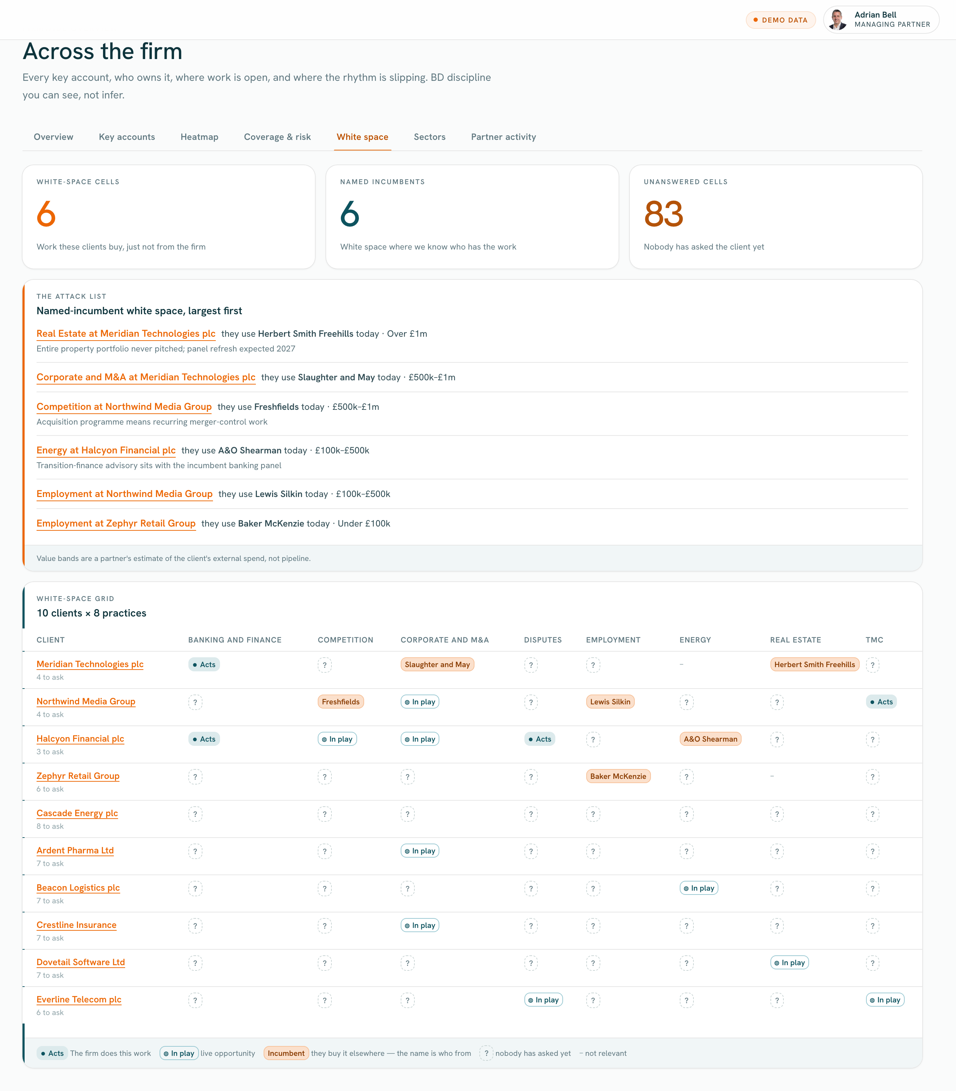Click the Employment column header

click(x=613, y=640)
